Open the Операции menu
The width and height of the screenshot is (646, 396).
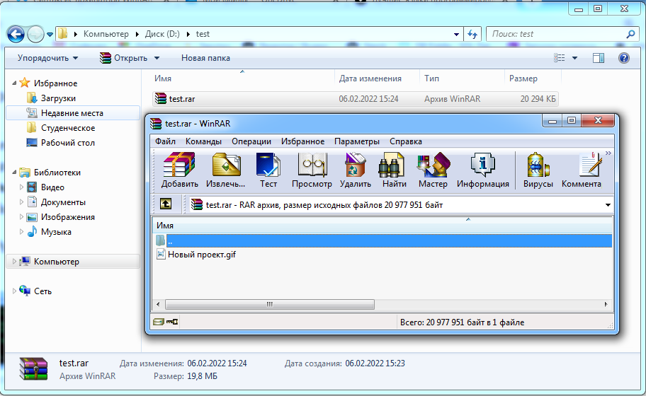point(251,141)
